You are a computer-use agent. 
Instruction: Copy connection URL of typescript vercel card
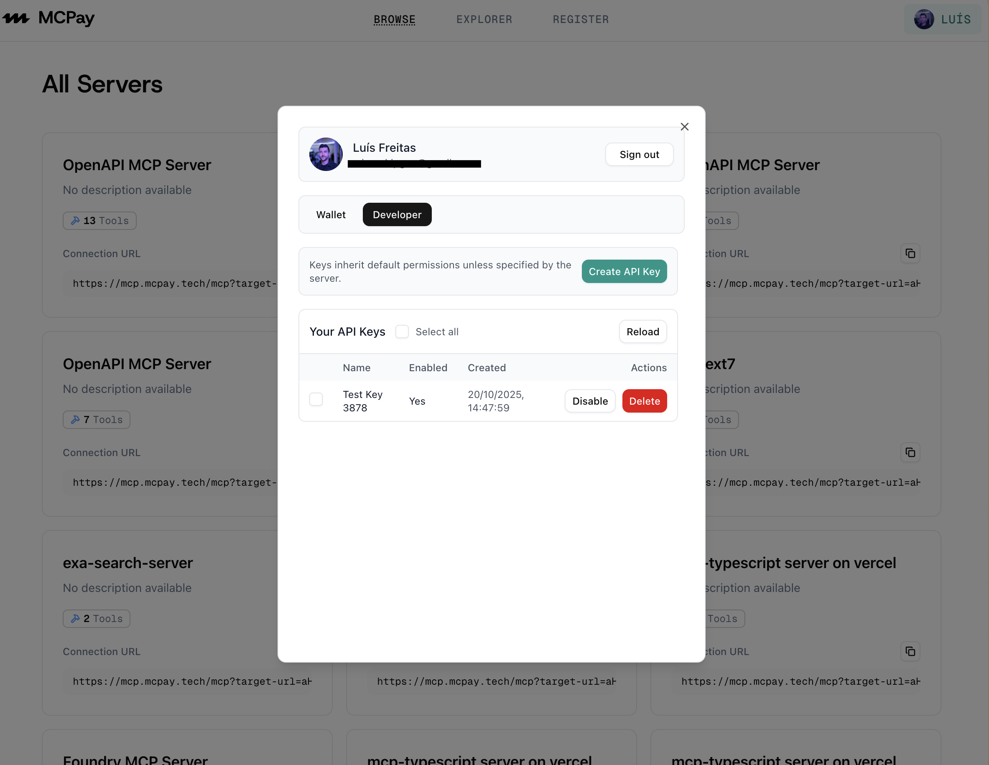[910, 651]
